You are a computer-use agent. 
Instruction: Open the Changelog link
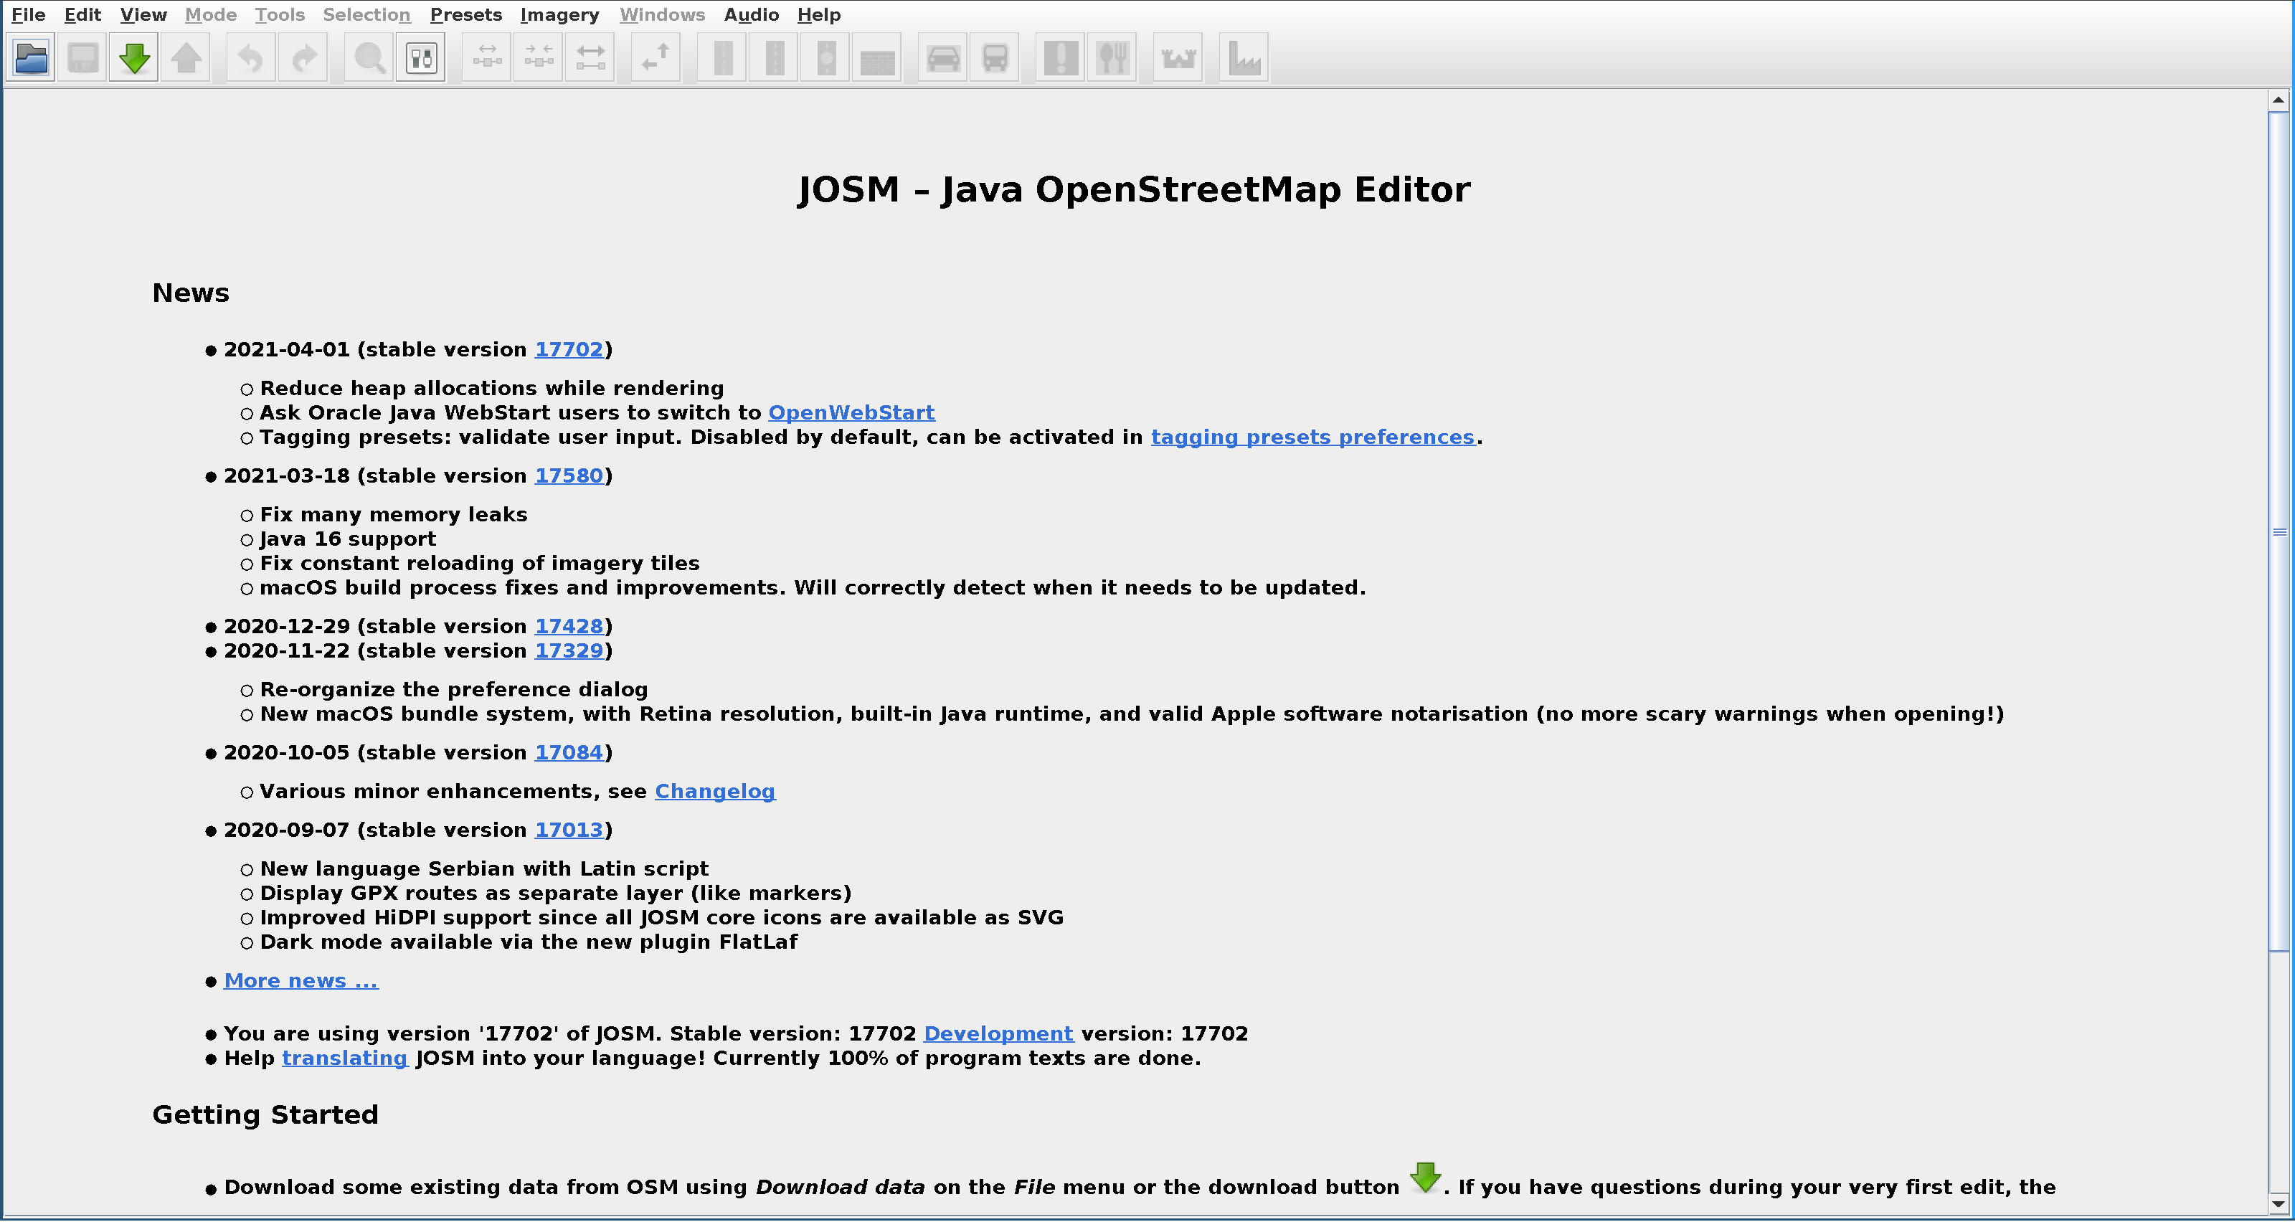coord(716,792)
